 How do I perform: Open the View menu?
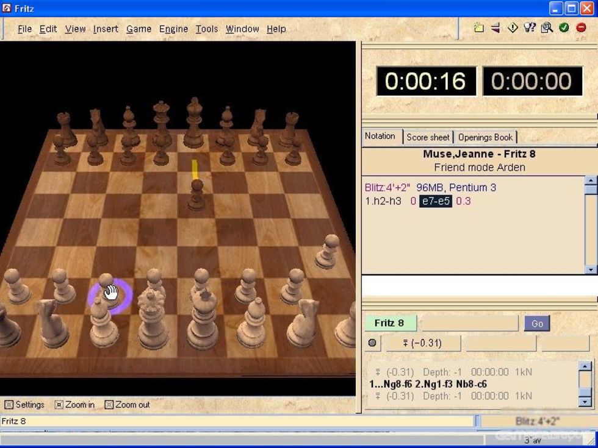pyautogui.click(x=75, y=29)
